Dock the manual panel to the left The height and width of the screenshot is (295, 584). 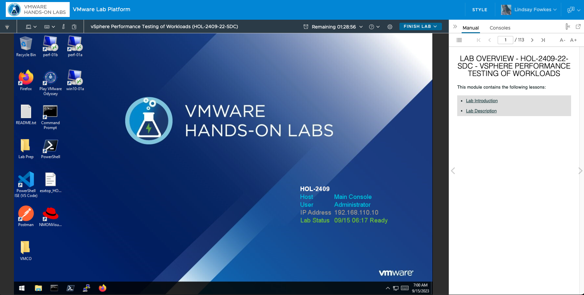[x=568, y=26]
